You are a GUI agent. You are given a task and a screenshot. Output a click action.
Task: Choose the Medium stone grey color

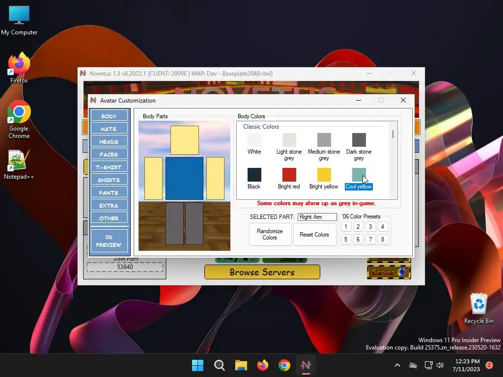click(x=324, y=140)
